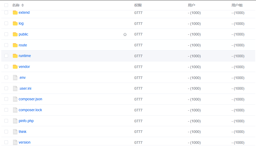Click the 0777 permission for runtime

tap(138, 56)
